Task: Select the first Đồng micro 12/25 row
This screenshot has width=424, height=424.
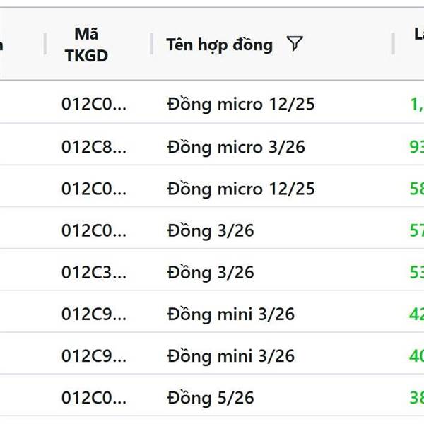Action: click(241, 105)
